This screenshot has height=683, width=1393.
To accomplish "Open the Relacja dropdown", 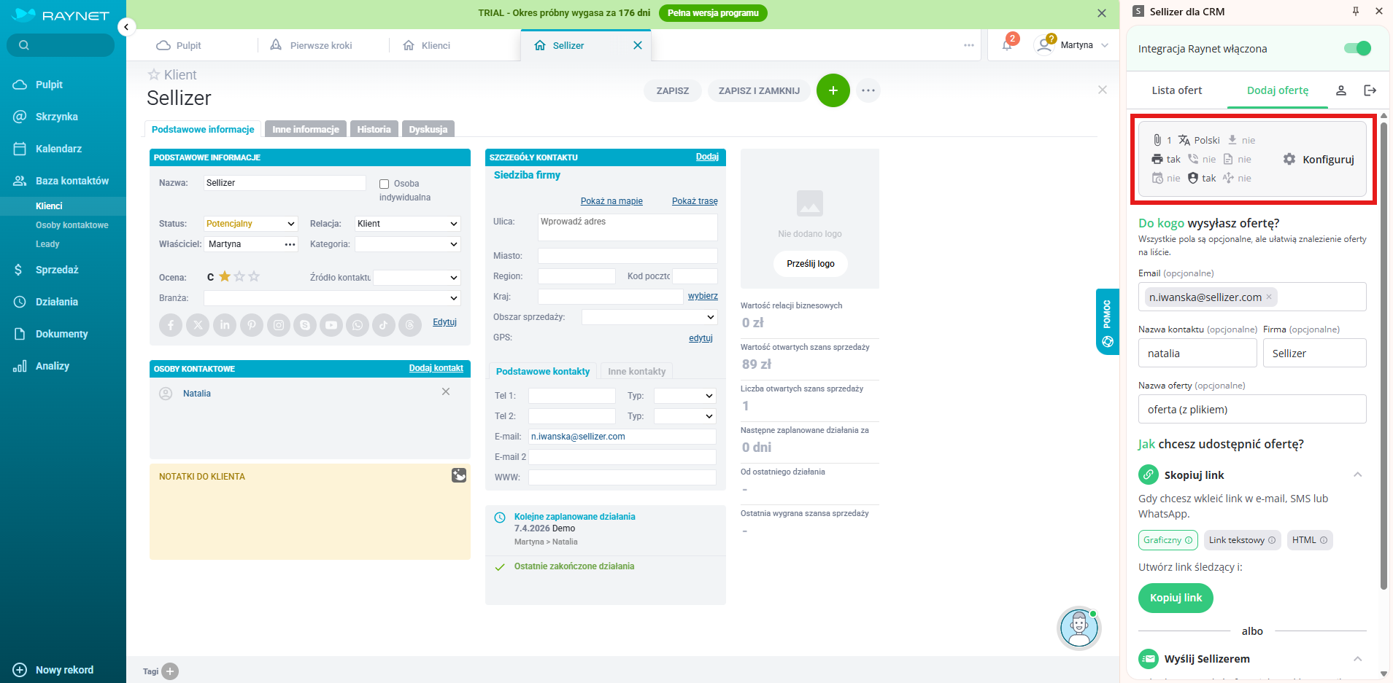I will coord(407,224).
